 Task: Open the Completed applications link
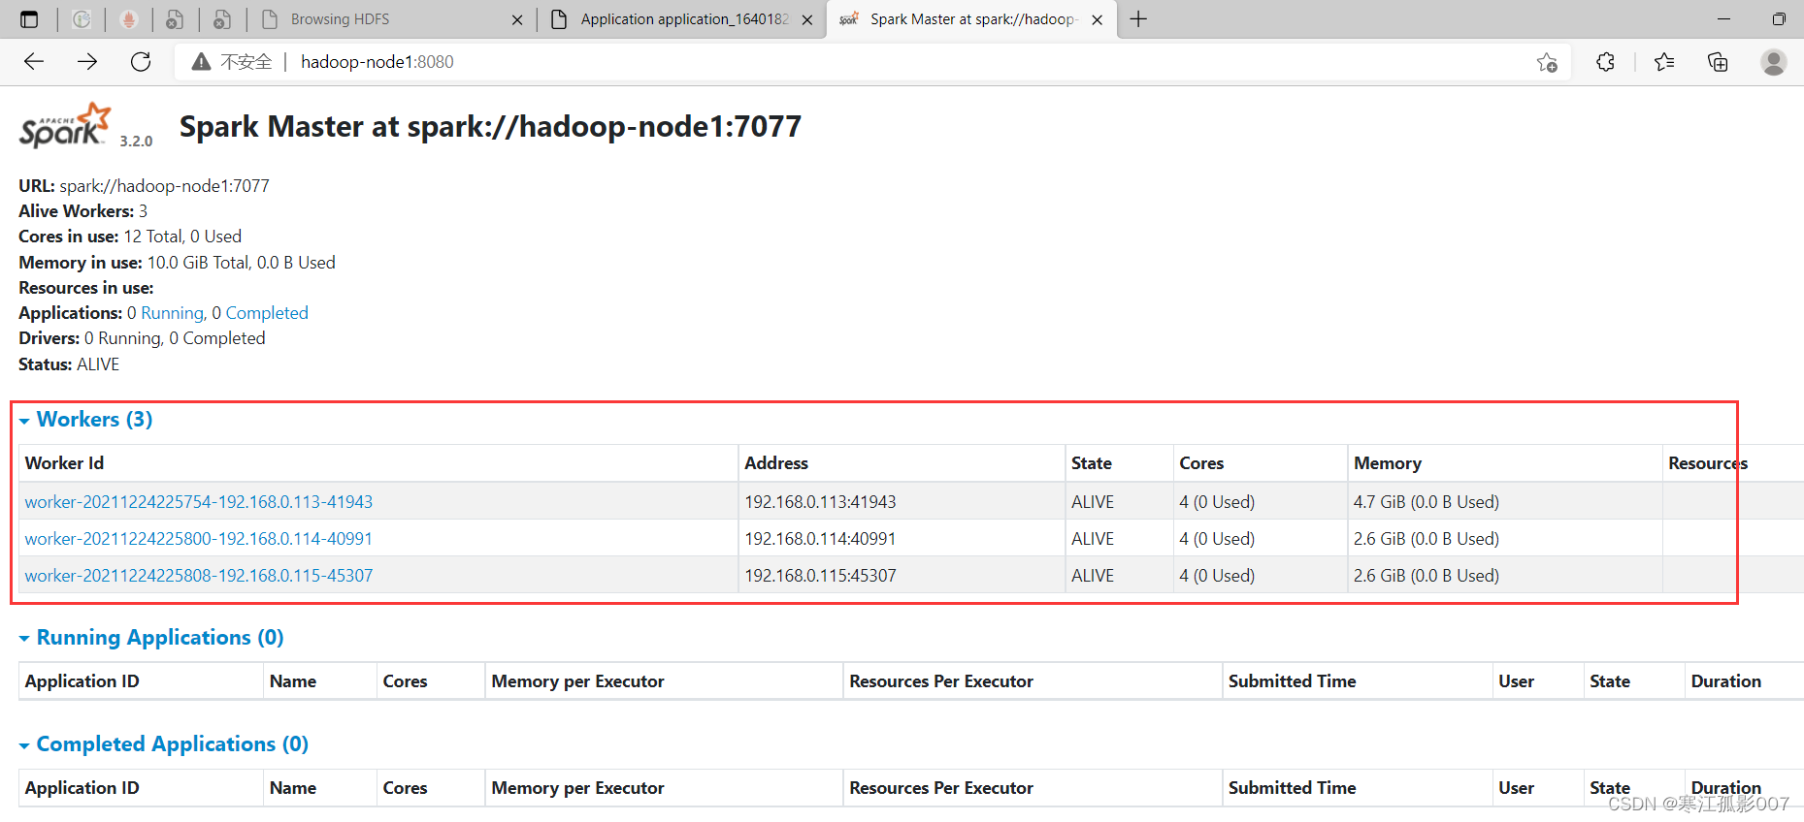[267, 313]
